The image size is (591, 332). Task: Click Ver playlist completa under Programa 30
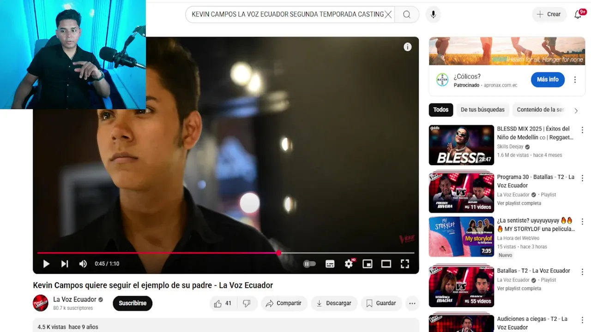[x=519, y=203]
